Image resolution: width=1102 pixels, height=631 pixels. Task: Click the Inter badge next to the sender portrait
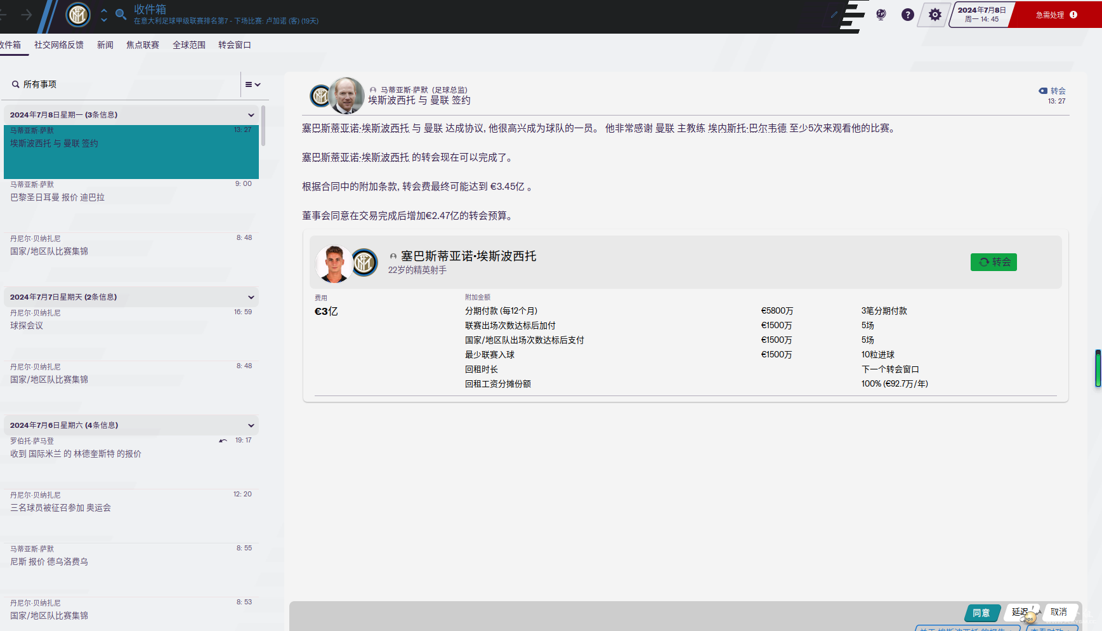pyautogui.click(x=320, y=96)
